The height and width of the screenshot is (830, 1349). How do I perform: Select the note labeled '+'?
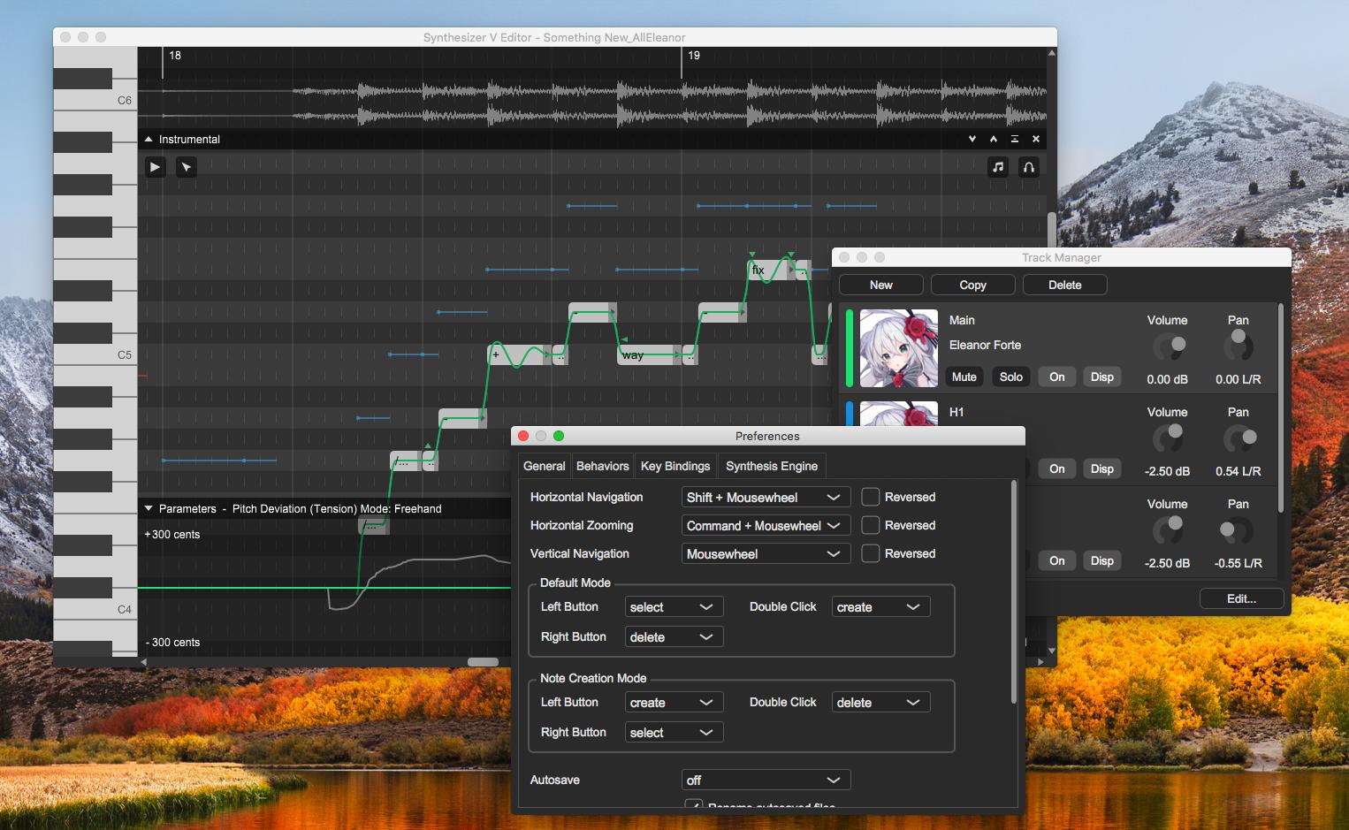pyautogui.click(x=520, y=354)
